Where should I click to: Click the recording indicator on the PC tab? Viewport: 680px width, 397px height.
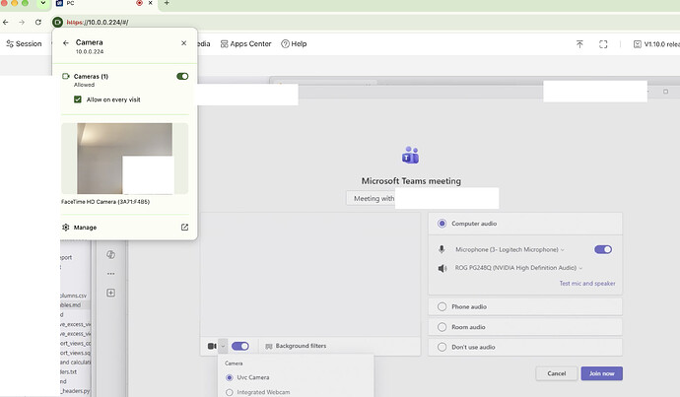[x=139, y=3]
